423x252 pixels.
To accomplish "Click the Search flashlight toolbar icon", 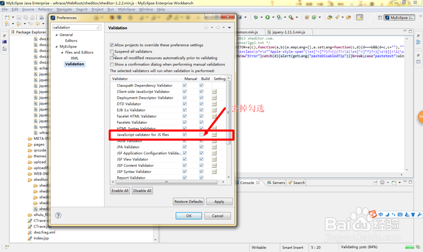I will tap(337, 17).
